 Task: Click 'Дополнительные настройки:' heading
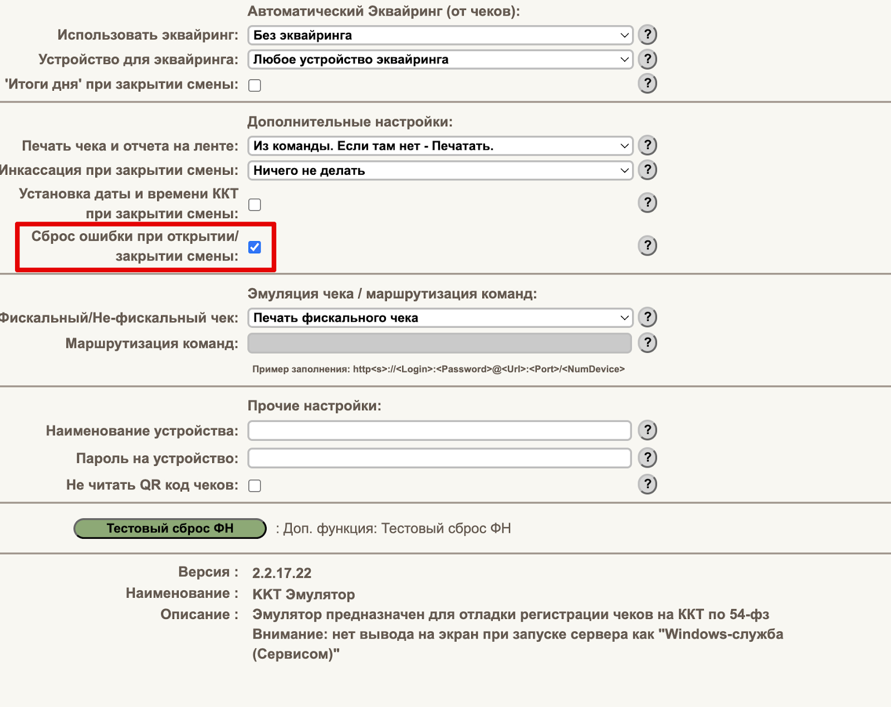(x=350, y=121)
